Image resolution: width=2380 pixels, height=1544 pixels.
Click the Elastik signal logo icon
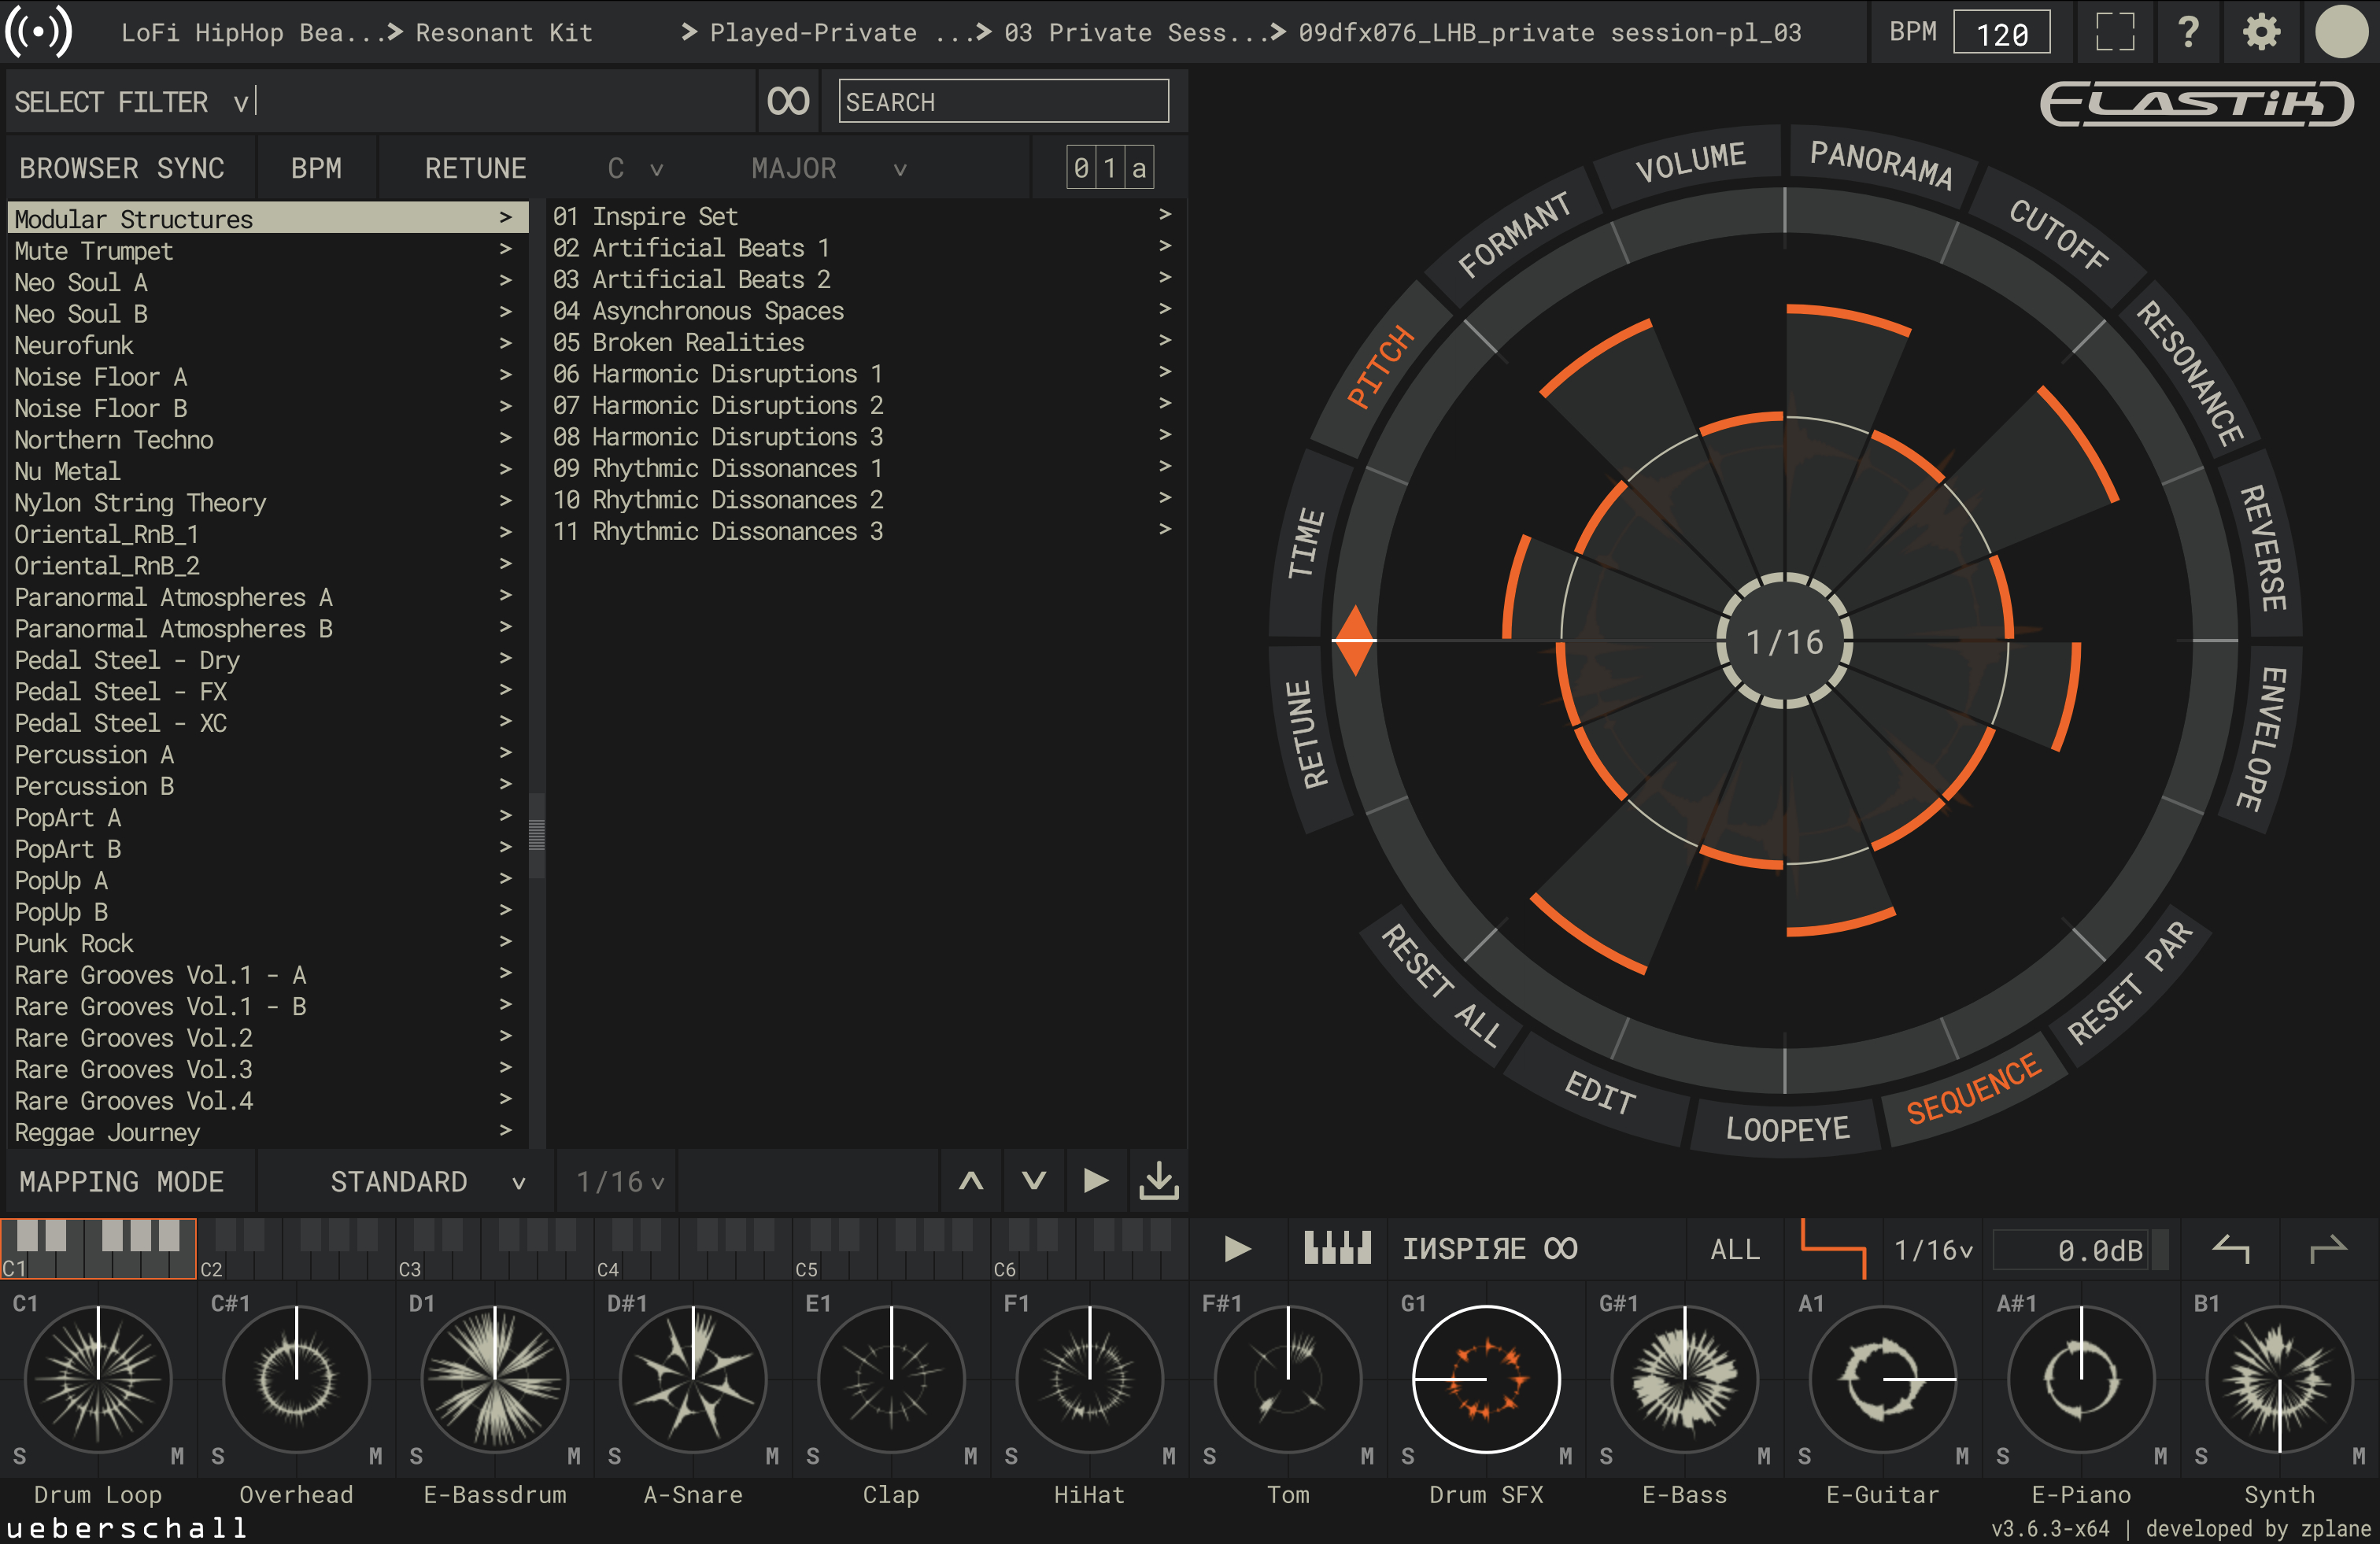(38, 31)
